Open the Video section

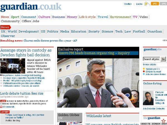tap(144, 17)
